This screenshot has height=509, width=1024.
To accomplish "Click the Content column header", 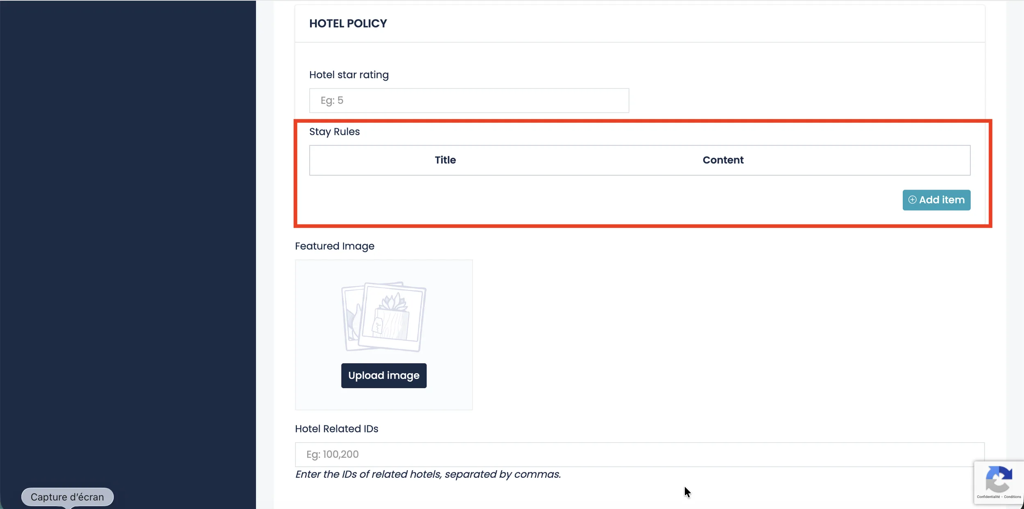I will [x=723, y=160].
